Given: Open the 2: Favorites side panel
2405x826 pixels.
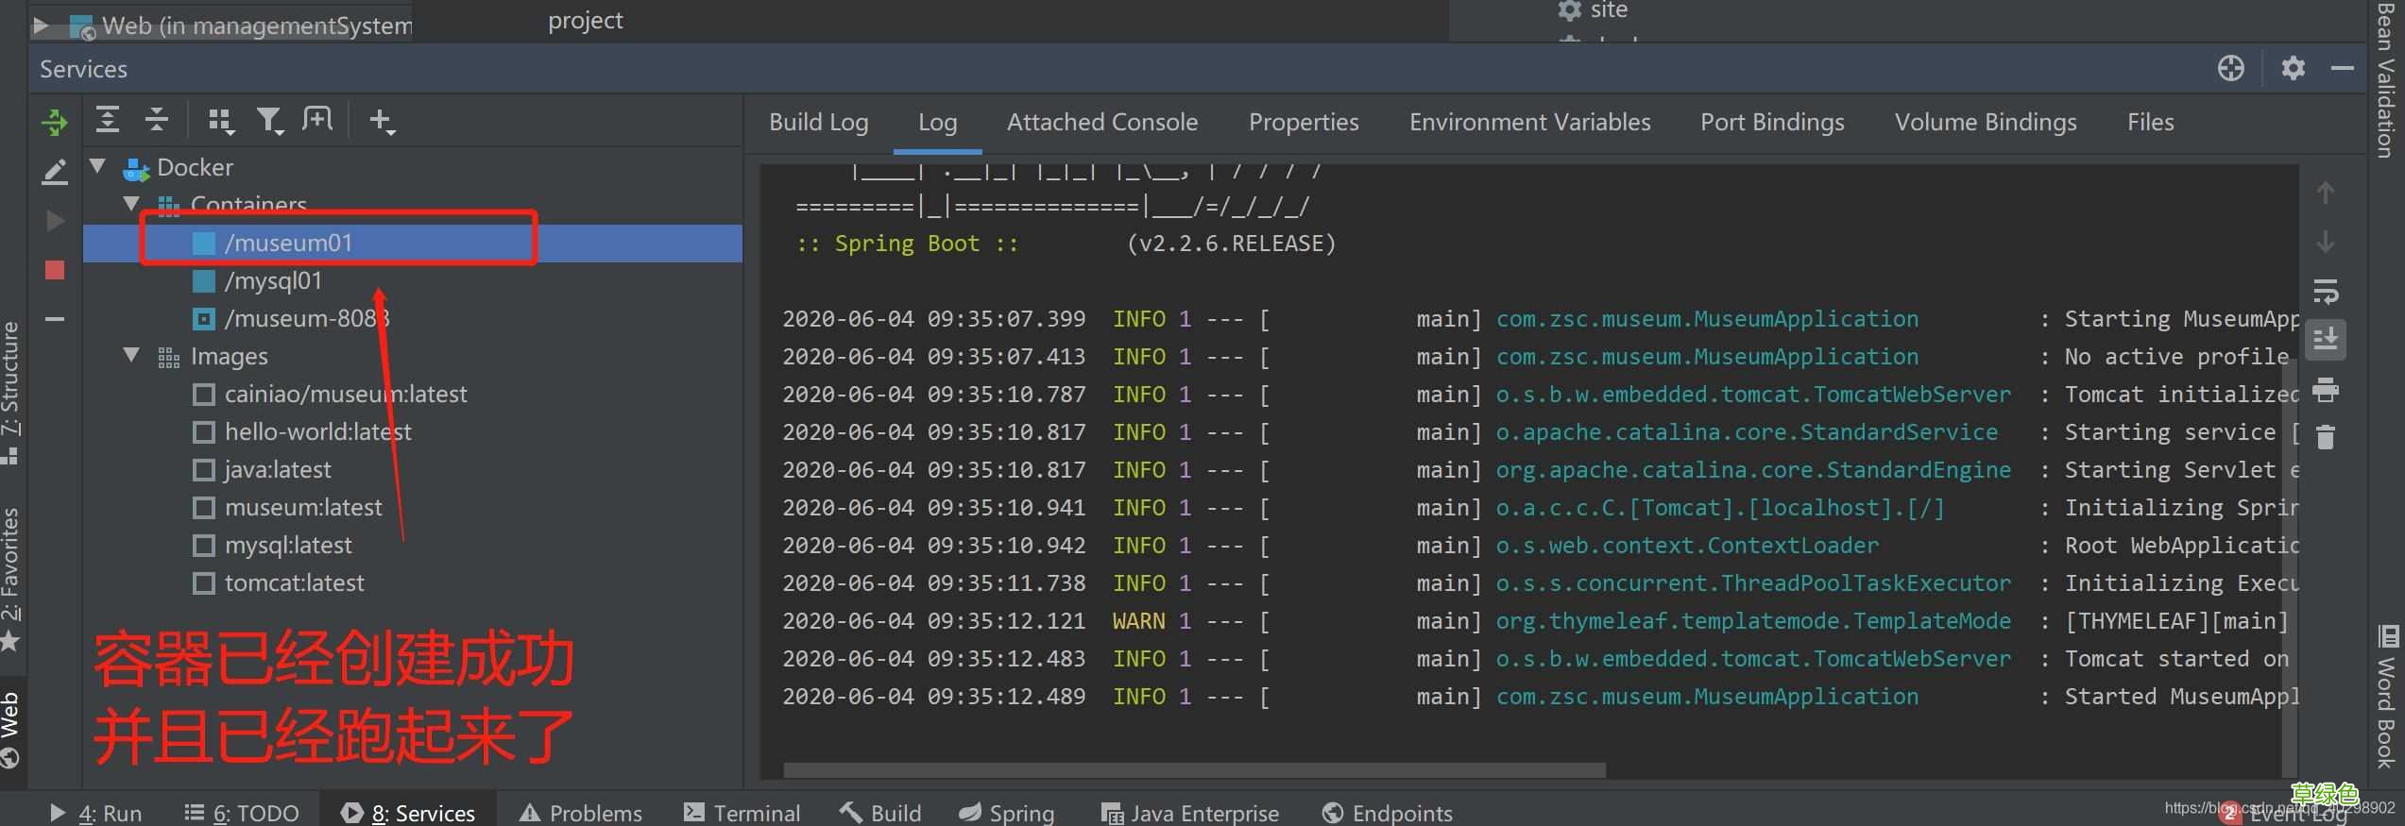Looking at the screenshot, I should (x=10, y=580).
